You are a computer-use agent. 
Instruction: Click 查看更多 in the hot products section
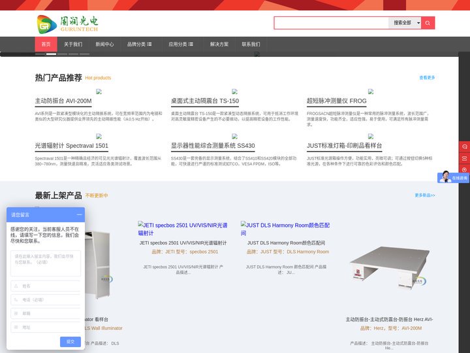(427, 77)
